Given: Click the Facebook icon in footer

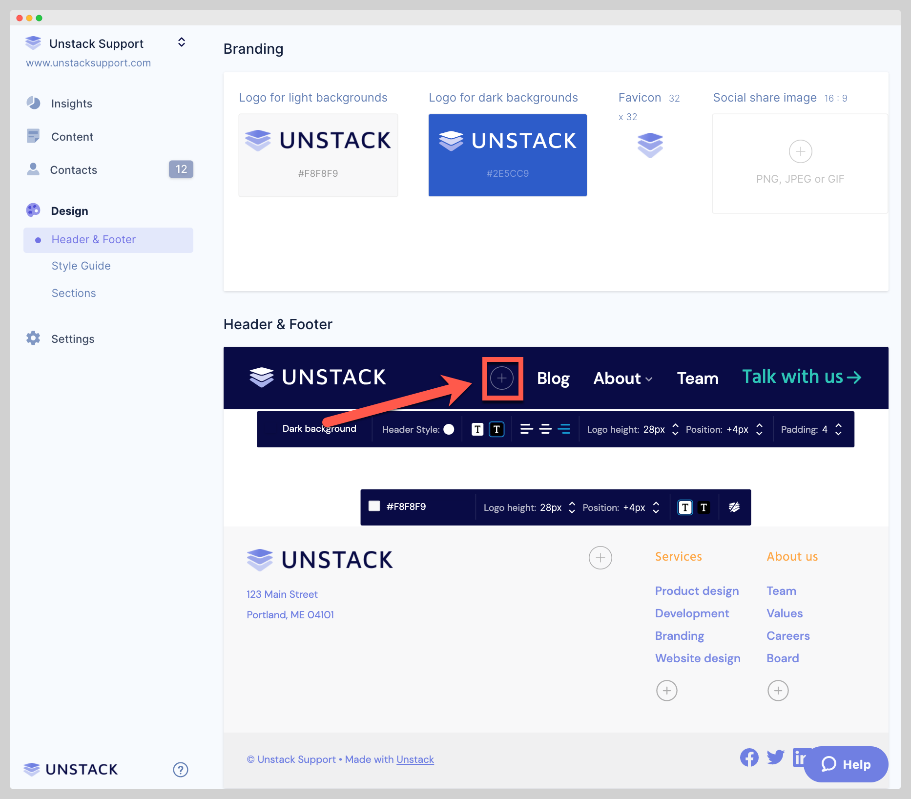Looking at the screenshot, I should 749,757.
